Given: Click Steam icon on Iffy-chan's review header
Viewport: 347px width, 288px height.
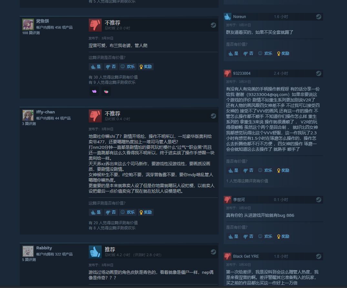Looking at the screenshot, I should coord(213,116).
